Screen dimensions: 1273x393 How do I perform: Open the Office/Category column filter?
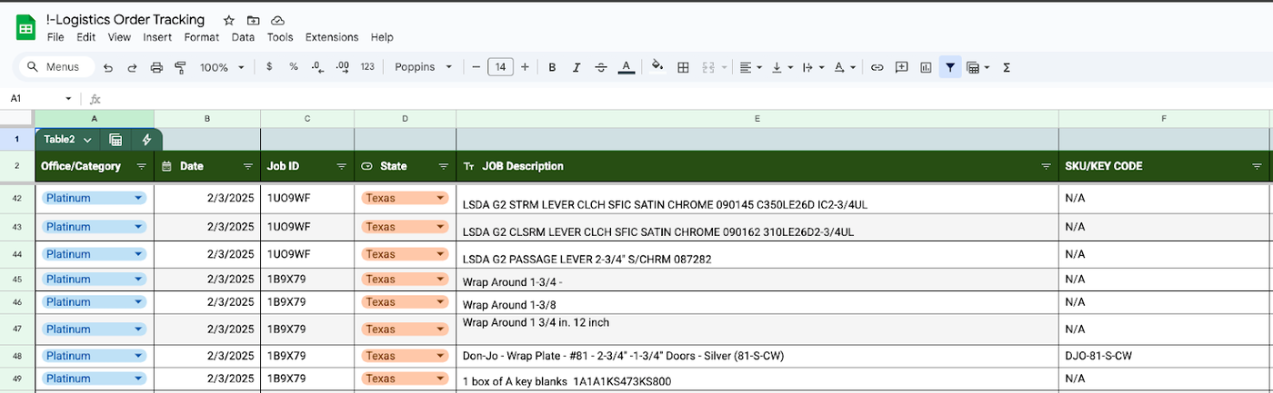[x=141, y=167]
